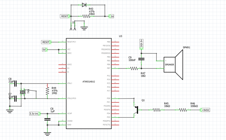226x140 pixels.
Task: Select the R46 resistor symbol
Action: point(183,110)
